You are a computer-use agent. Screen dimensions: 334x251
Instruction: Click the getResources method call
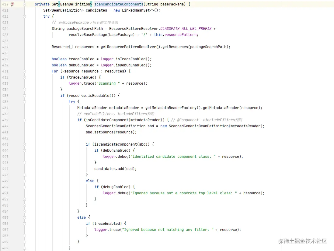[x=175, y=47]
